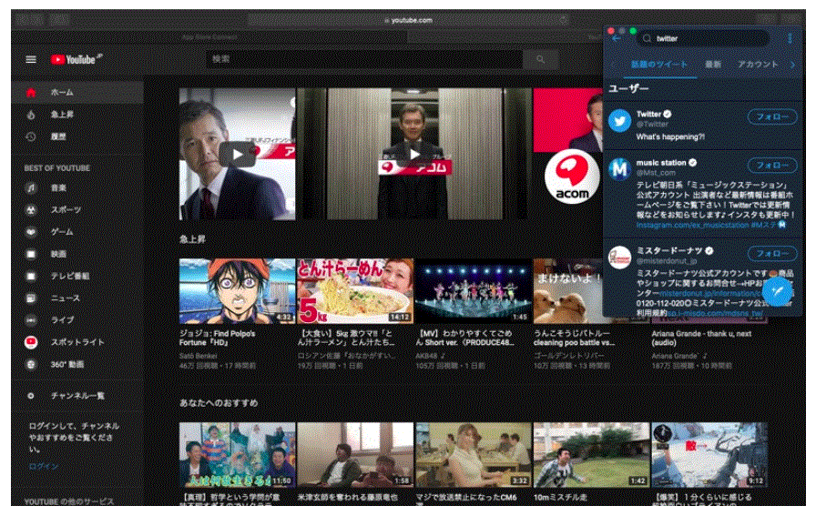The height and width of the screenshot is (516, 816).
Task: Follow the music station account
Action: 772,165
